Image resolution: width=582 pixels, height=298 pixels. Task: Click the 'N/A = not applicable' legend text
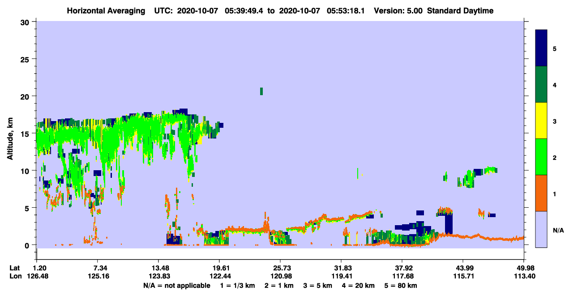[176, 285]
